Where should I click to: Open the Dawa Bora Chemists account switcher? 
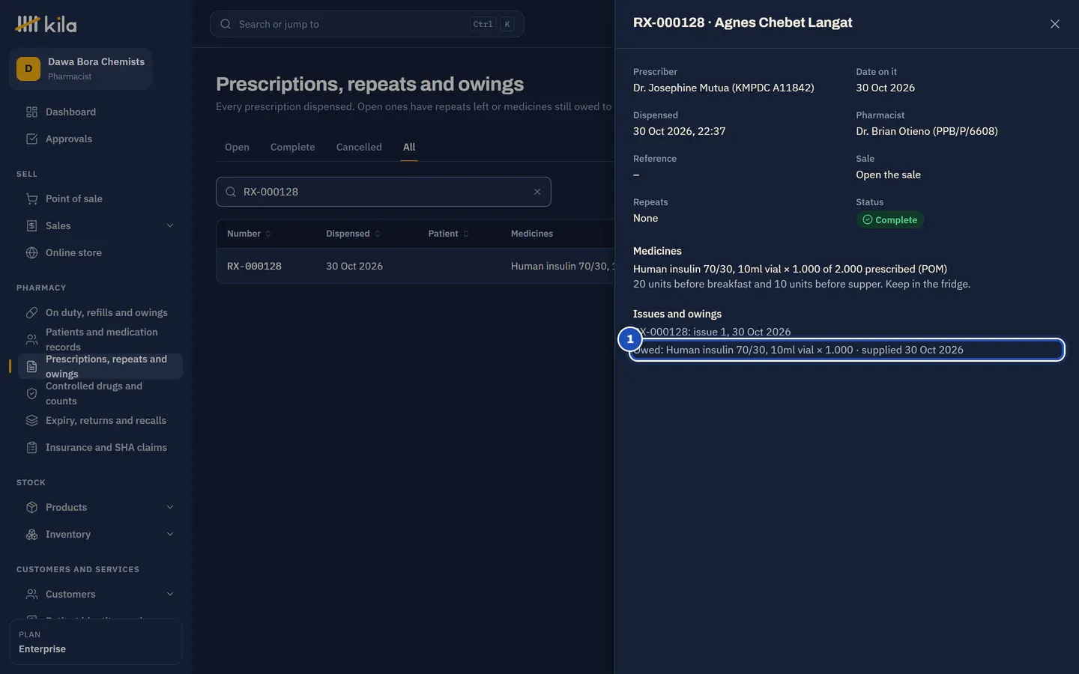click(x=81, y=69)
